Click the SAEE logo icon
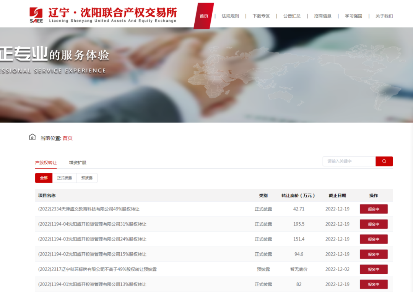 [x=36, y=15]
